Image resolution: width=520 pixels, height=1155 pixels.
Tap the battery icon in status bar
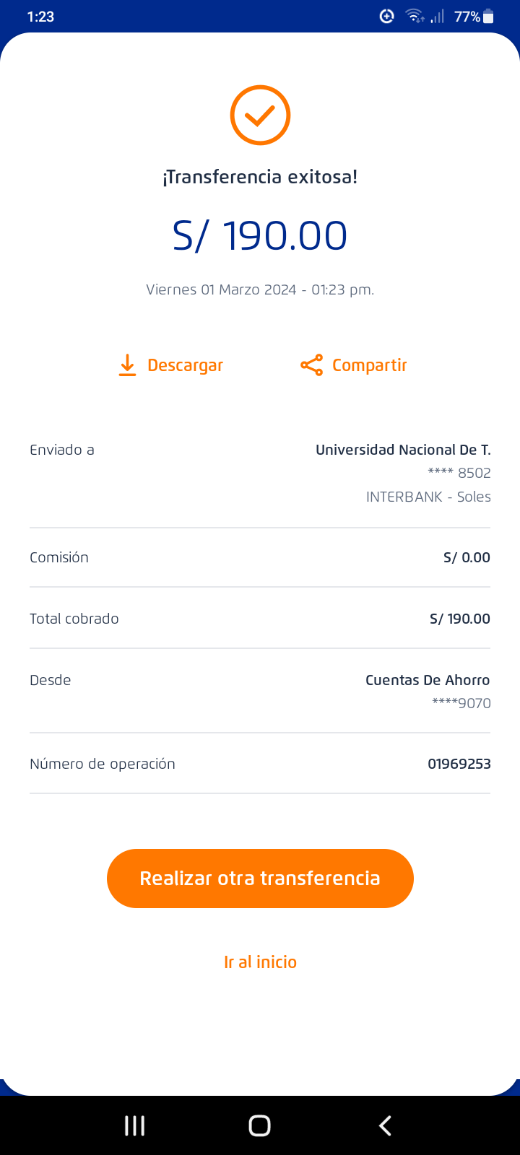[x=489, y=17]
